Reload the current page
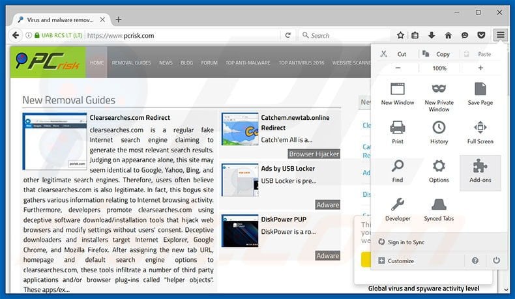 coord(287,35)
